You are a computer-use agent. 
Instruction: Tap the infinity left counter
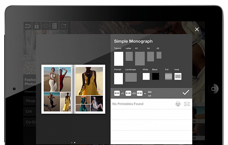[149, 94]
